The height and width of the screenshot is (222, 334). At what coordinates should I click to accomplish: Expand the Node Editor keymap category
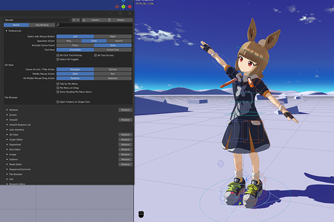pyautogui.click(x=7, y=165)
